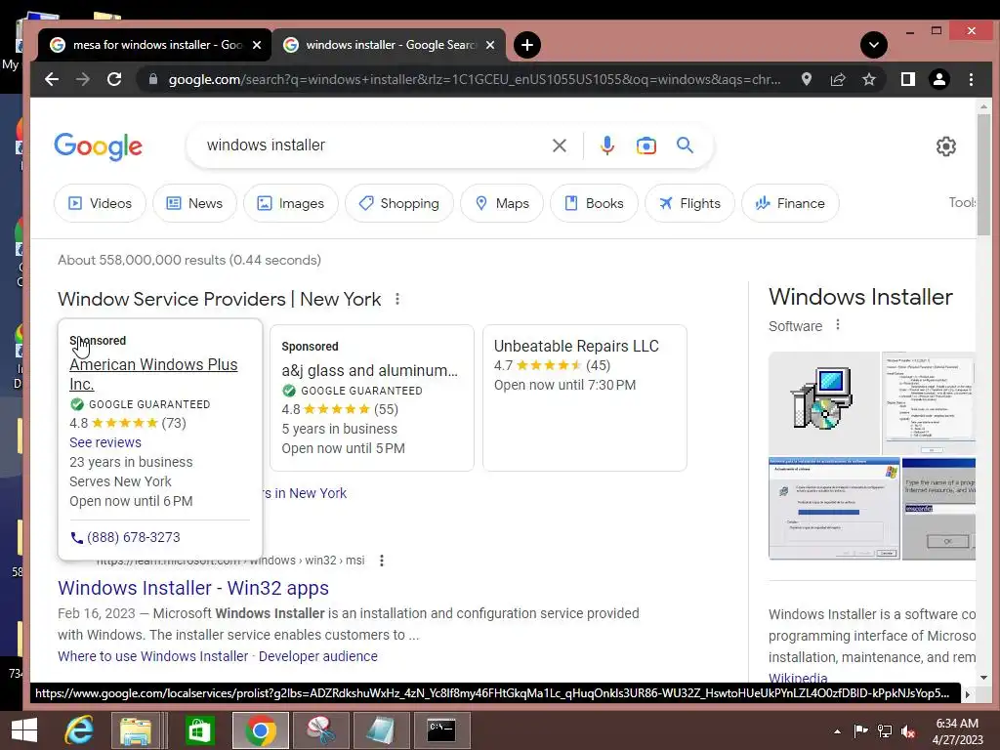Search by image camera icon
Viewport: 1000px width, 750px height.
[646, 146]
